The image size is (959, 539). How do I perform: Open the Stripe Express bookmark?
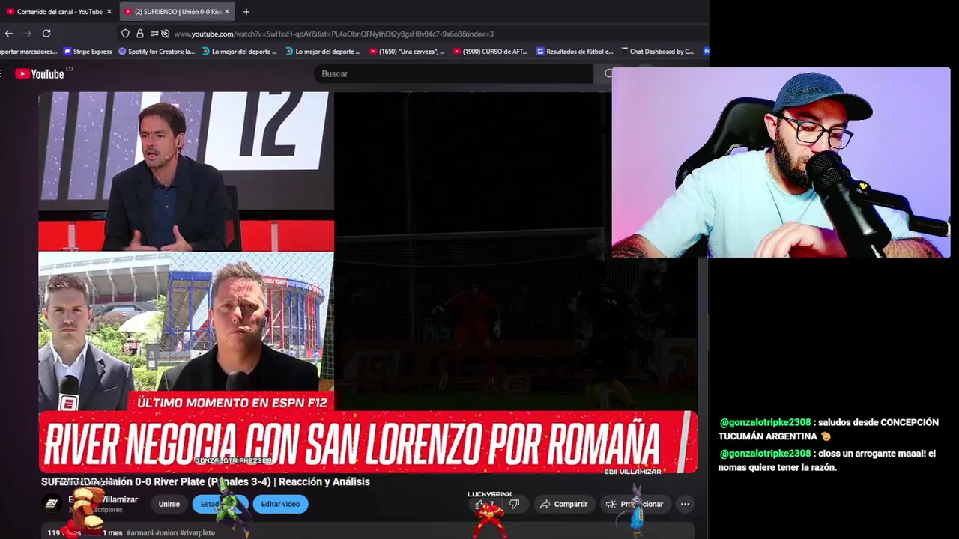tap(88, 52)
